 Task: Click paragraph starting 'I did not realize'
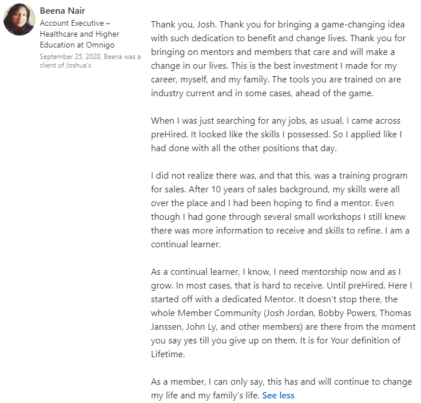tap(280, 209)
